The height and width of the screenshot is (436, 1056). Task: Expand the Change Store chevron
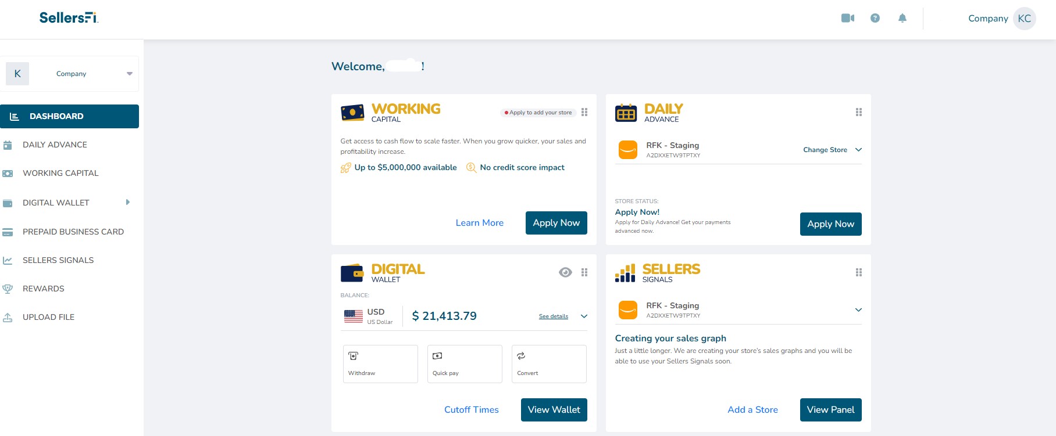point(859,150)
